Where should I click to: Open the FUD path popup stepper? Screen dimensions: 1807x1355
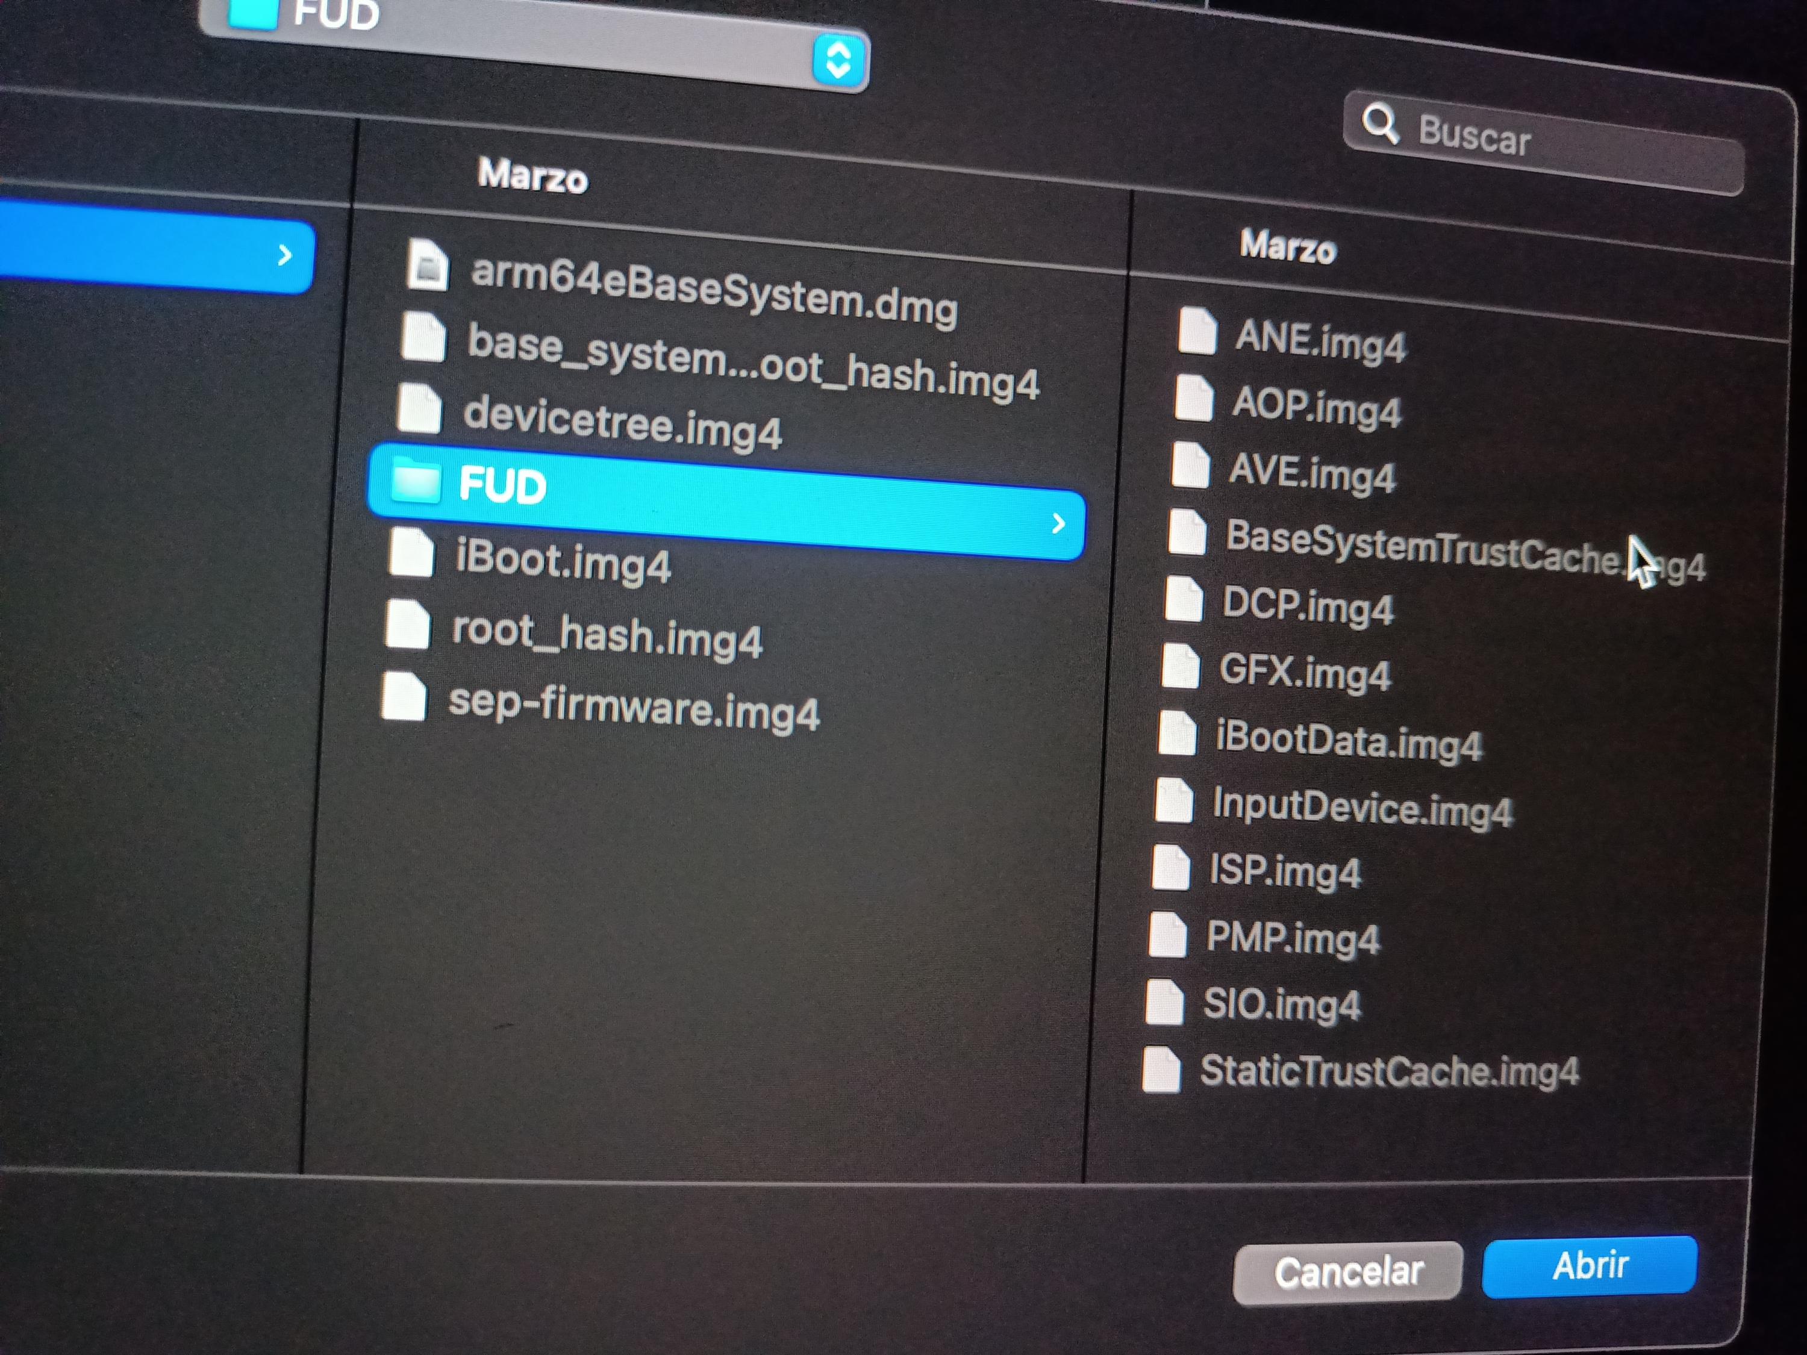click(x=838, y=60)
